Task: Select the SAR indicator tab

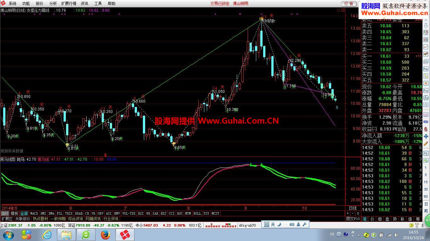Action: 156,213
